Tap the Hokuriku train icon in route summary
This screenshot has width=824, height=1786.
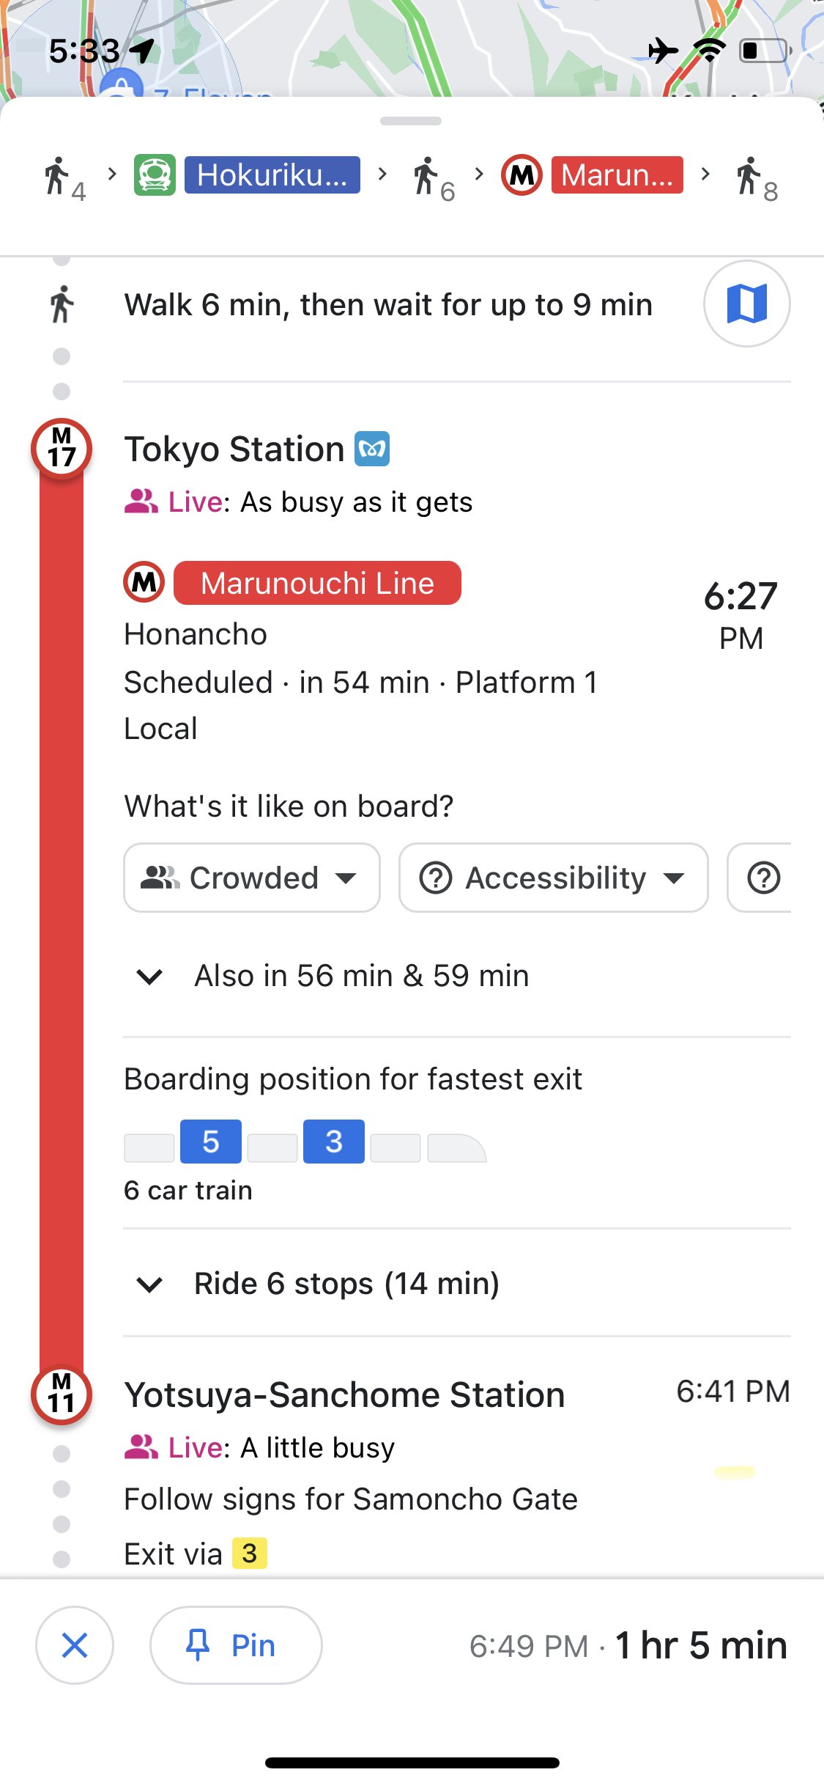(155, 175)
